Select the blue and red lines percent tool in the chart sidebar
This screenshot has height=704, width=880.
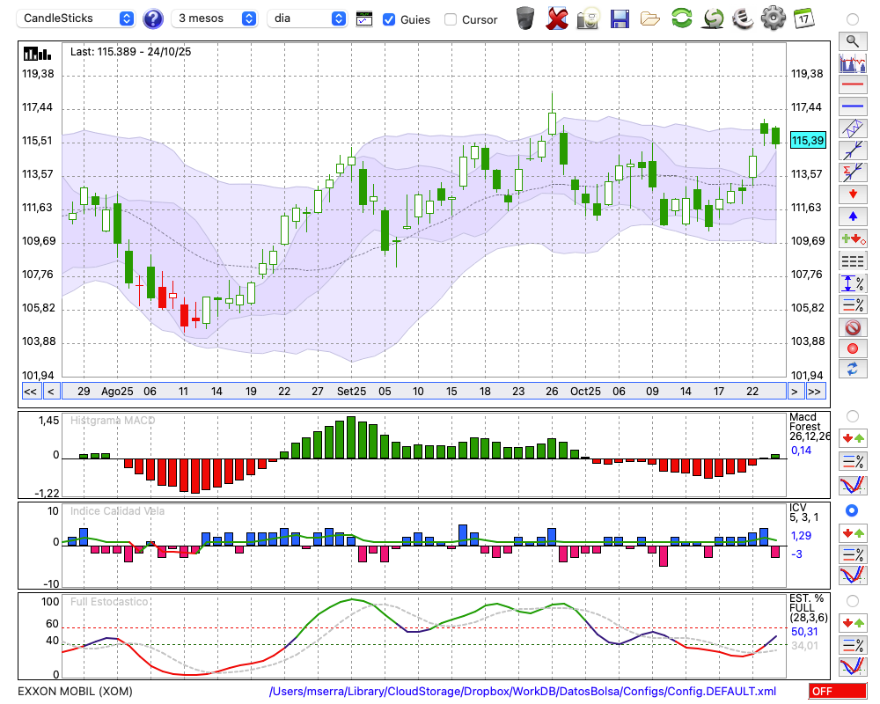853,304
